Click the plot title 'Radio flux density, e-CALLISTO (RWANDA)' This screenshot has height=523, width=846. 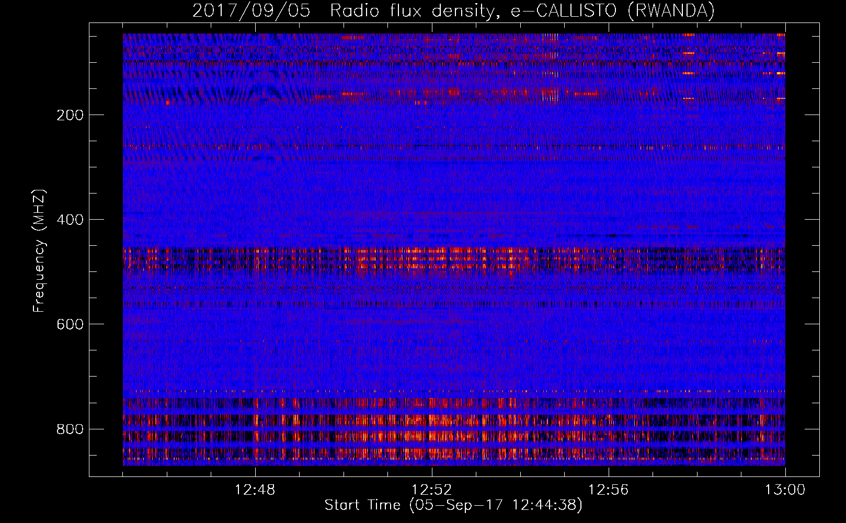click(522, 11)
